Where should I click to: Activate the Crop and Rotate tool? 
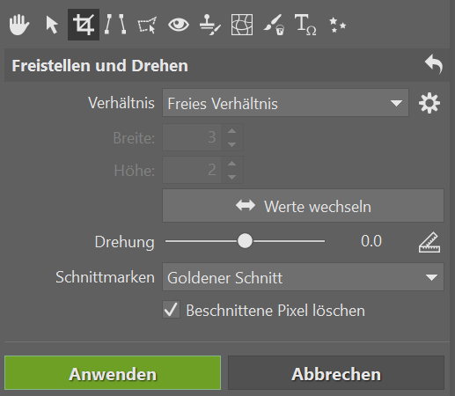pos(84,25)
